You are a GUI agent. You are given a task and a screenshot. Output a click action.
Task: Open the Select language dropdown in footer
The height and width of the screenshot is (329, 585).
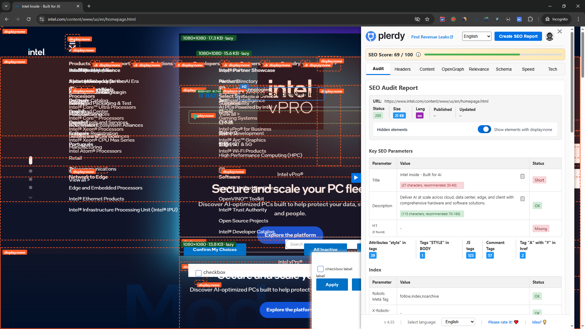[458, 322]
